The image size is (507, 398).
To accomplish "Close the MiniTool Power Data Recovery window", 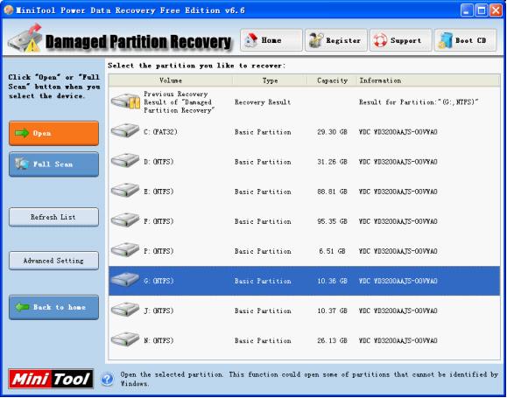I will click(496, 10).
